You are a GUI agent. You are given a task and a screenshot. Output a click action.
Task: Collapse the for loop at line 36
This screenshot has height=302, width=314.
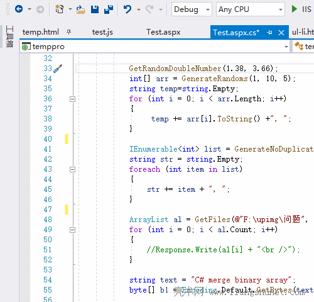tap(72, 99)
